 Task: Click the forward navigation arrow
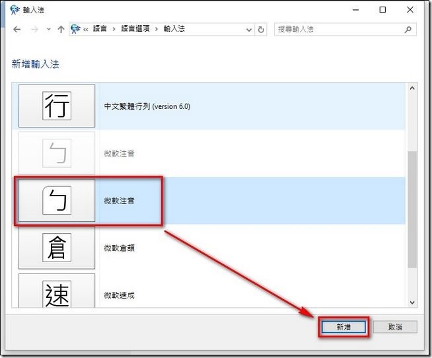click(34, 29)
